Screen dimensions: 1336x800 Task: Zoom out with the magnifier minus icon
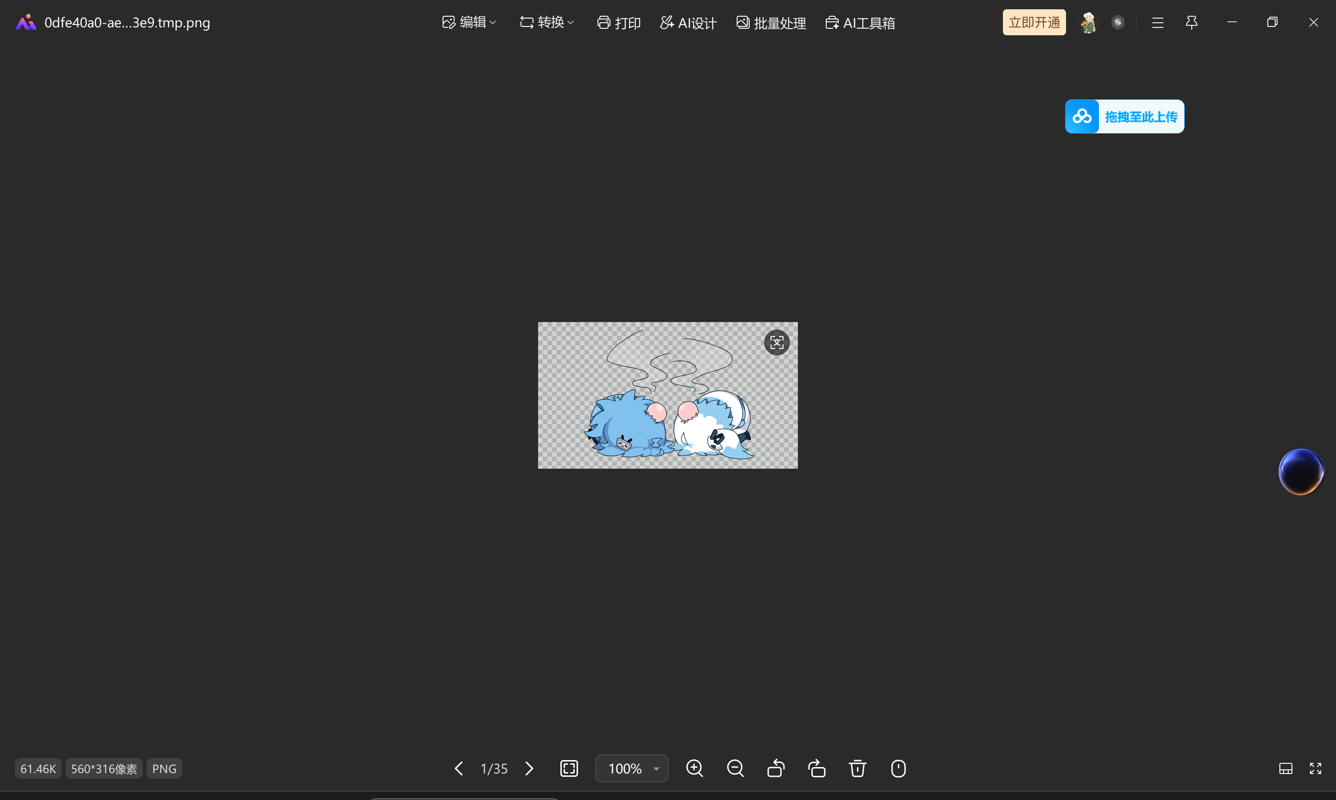tap(735, 768)
